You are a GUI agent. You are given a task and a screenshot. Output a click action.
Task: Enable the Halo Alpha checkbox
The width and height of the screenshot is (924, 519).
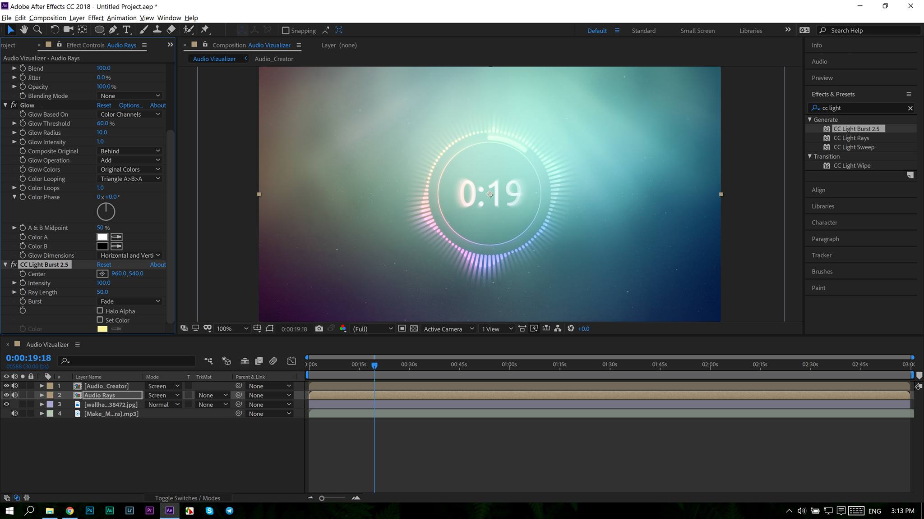click(x=100, y=311)
